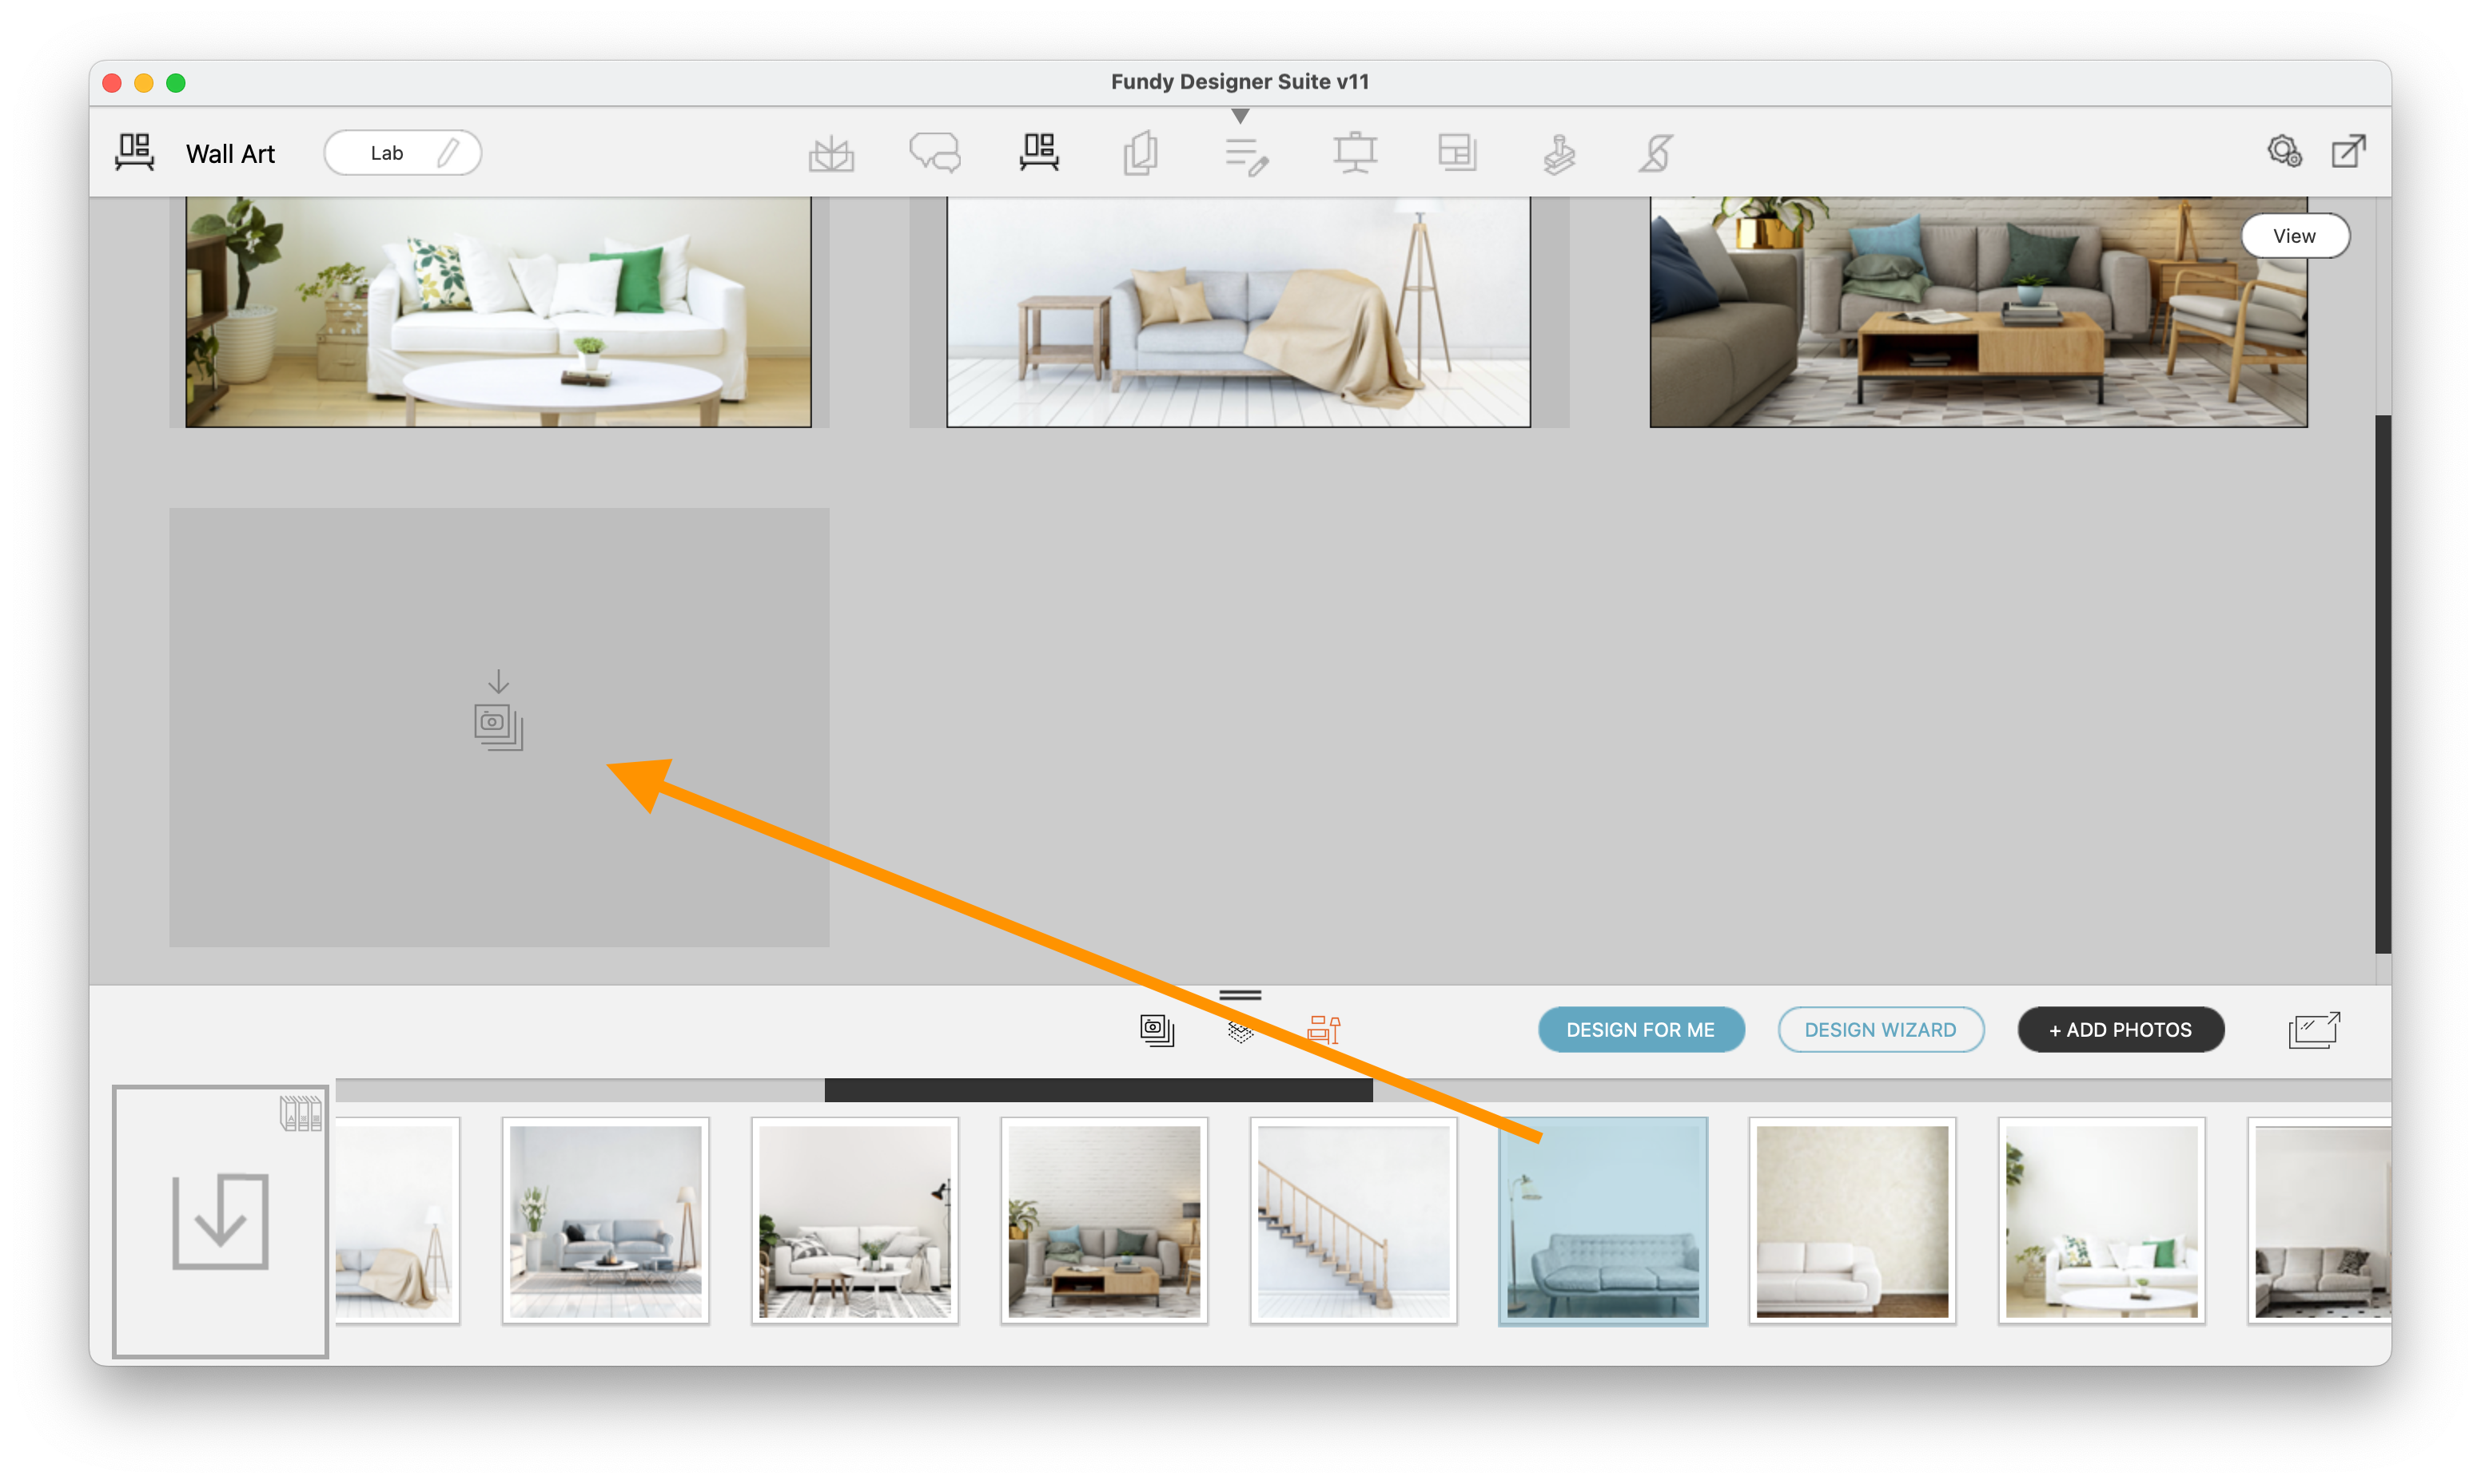2481x1484 pixels.
Task: Select the white sofa green pillows room
Action: pyautogui.click(x=498, y=312)
